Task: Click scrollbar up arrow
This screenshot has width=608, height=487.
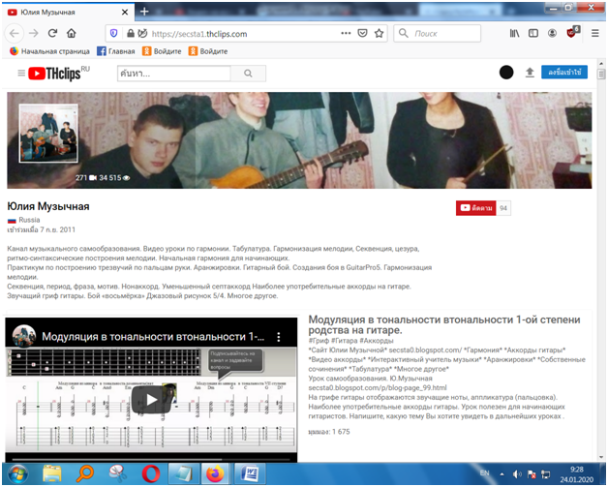Action: click(x=601, y=63)
